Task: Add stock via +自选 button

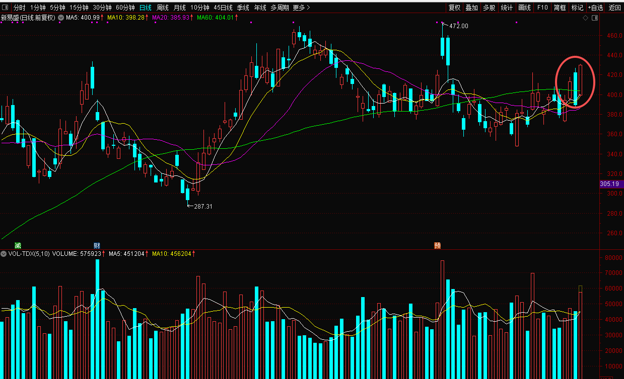Action: coord(595,8)
